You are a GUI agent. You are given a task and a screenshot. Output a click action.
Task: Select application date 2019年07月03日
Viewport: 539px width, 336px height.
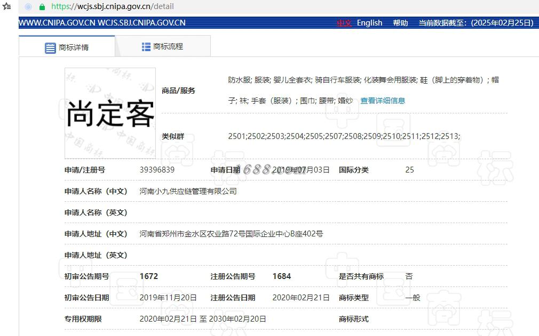click(301, 170)
